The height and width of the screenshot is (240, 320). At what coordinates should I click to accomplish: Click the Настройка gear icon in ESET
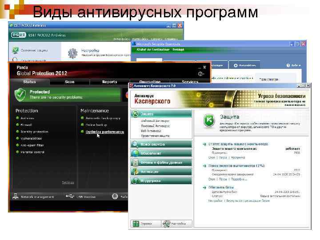pos(72,53)
